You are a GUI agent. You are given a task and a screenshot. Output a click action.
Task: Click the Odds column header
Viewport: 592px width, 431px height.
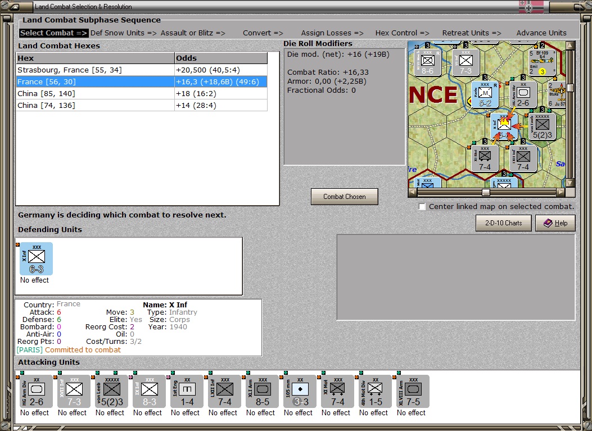[221, 58]
